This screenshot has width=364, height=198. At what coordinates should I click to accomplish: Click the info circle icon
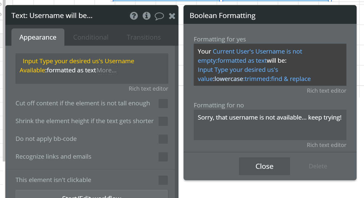146,16
